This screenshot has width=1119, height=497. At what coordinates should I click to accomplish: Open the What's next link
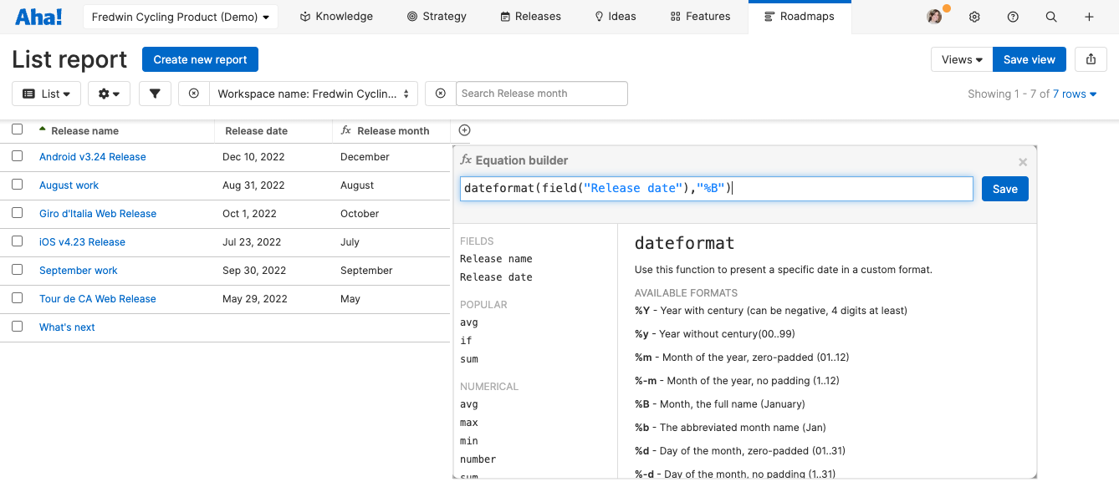(x=67, y=327)
